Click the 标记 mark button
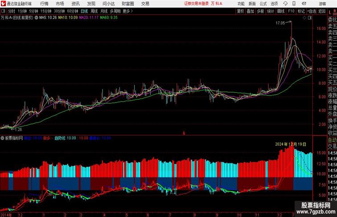This screenshot has height=217, width=337. coord(301,11)
